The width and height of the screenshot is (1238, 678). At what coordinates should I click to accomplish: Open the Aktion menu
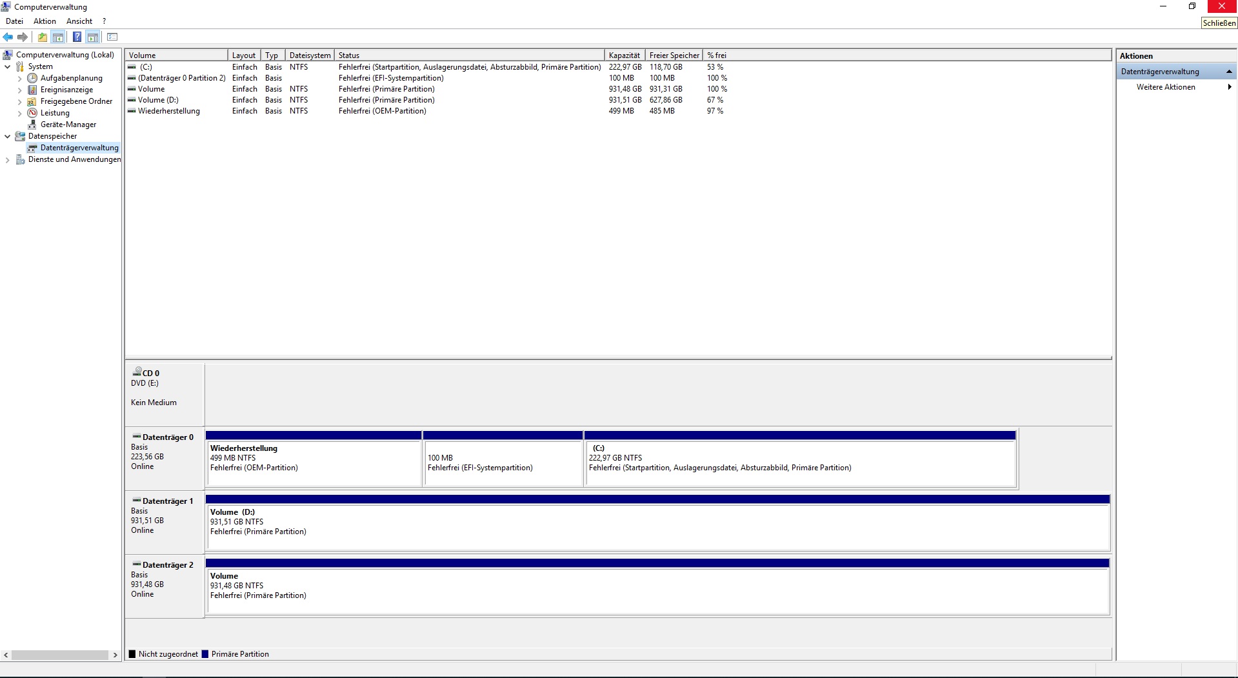(45, 21)
